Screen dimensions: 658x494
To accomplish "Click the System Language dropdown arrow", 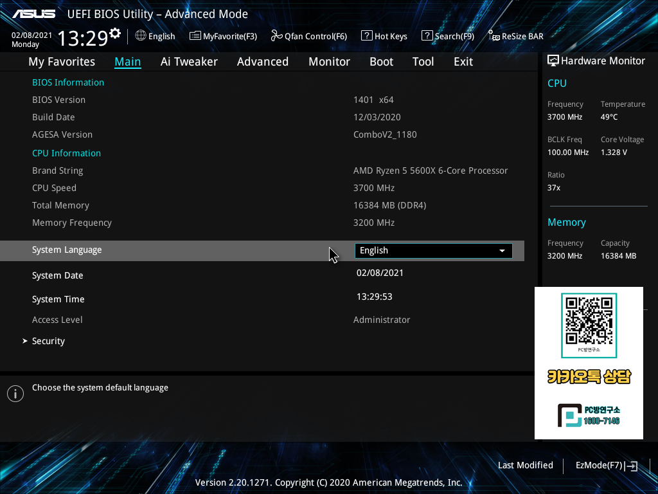I will (502, 250).
